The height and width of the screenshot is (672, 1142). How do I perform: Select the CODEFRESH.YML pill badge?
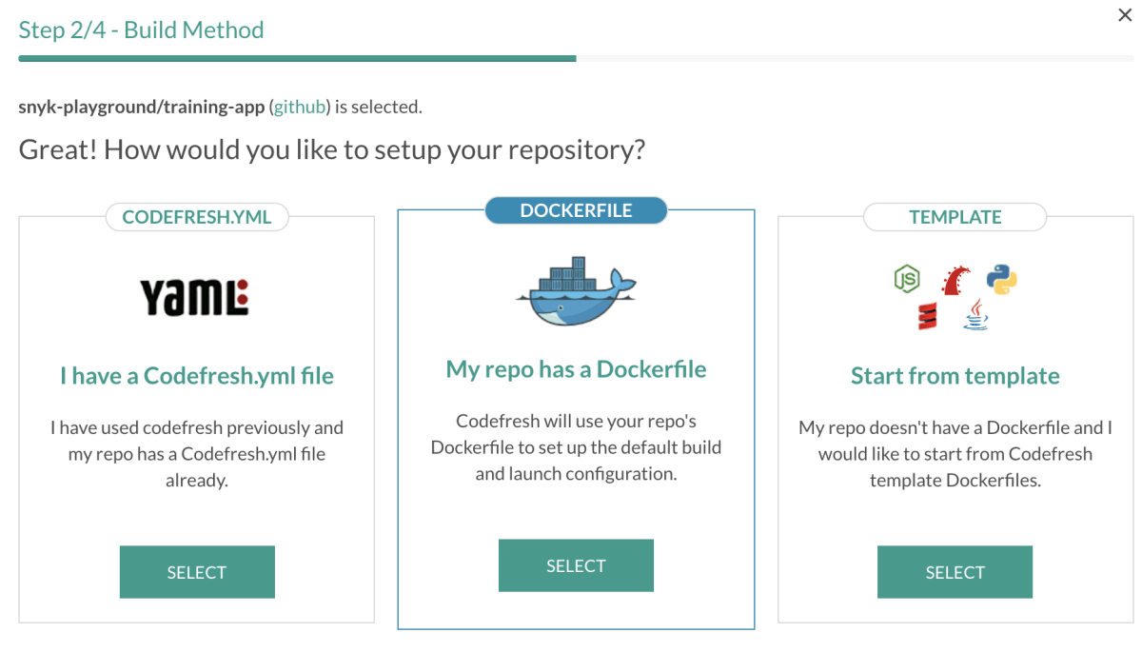coord(196,217)
